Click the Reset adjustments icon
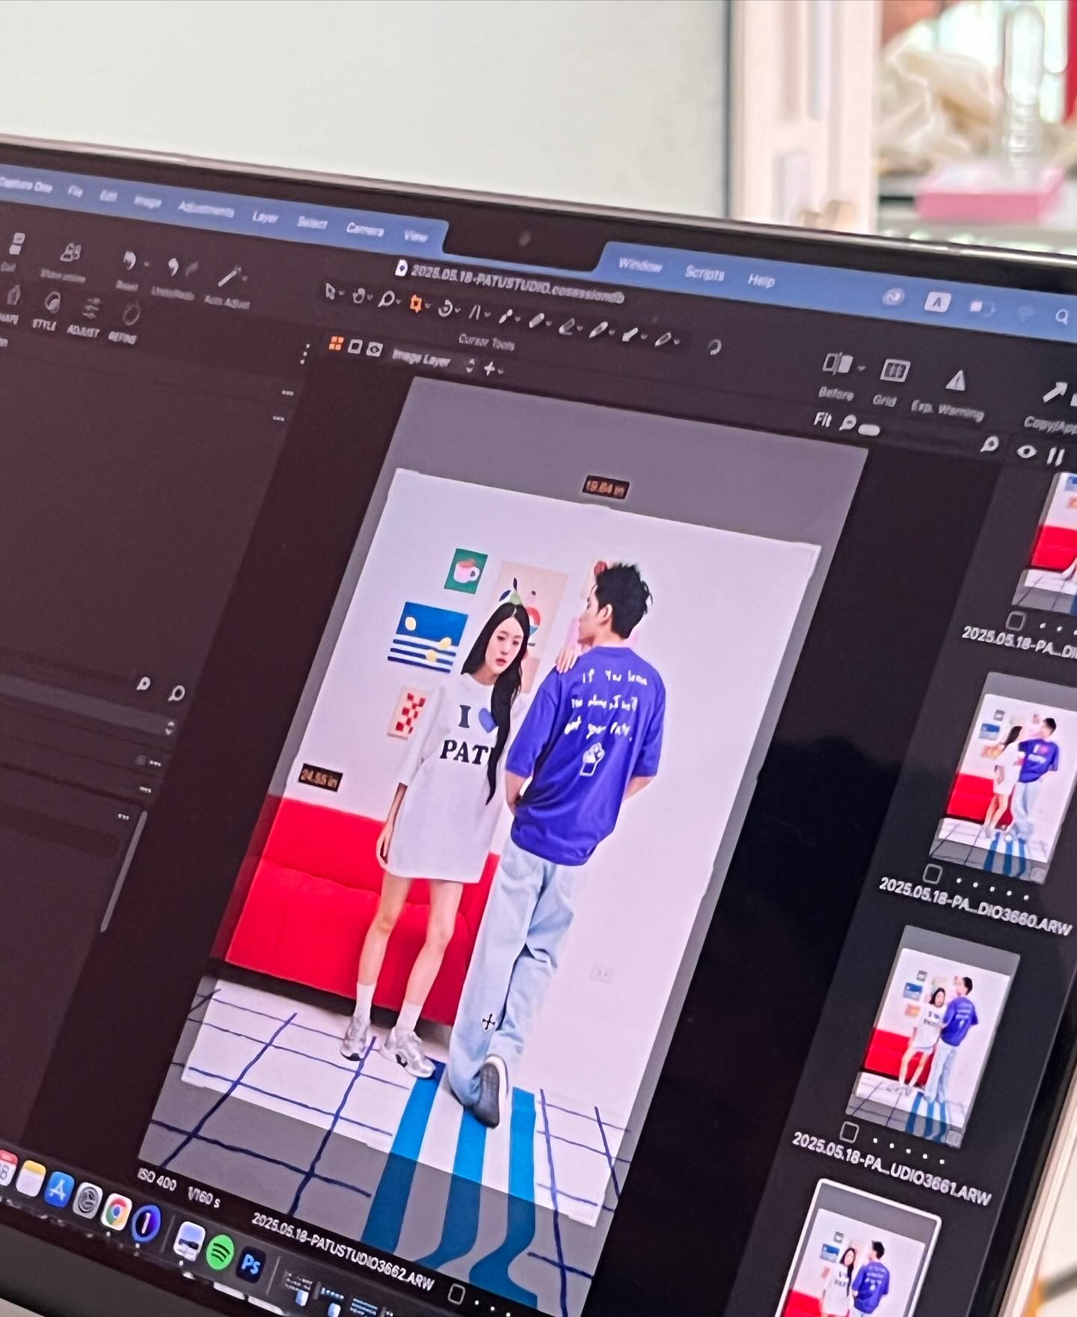Viewport: 1077px width, 1317px height. (129, 261)
